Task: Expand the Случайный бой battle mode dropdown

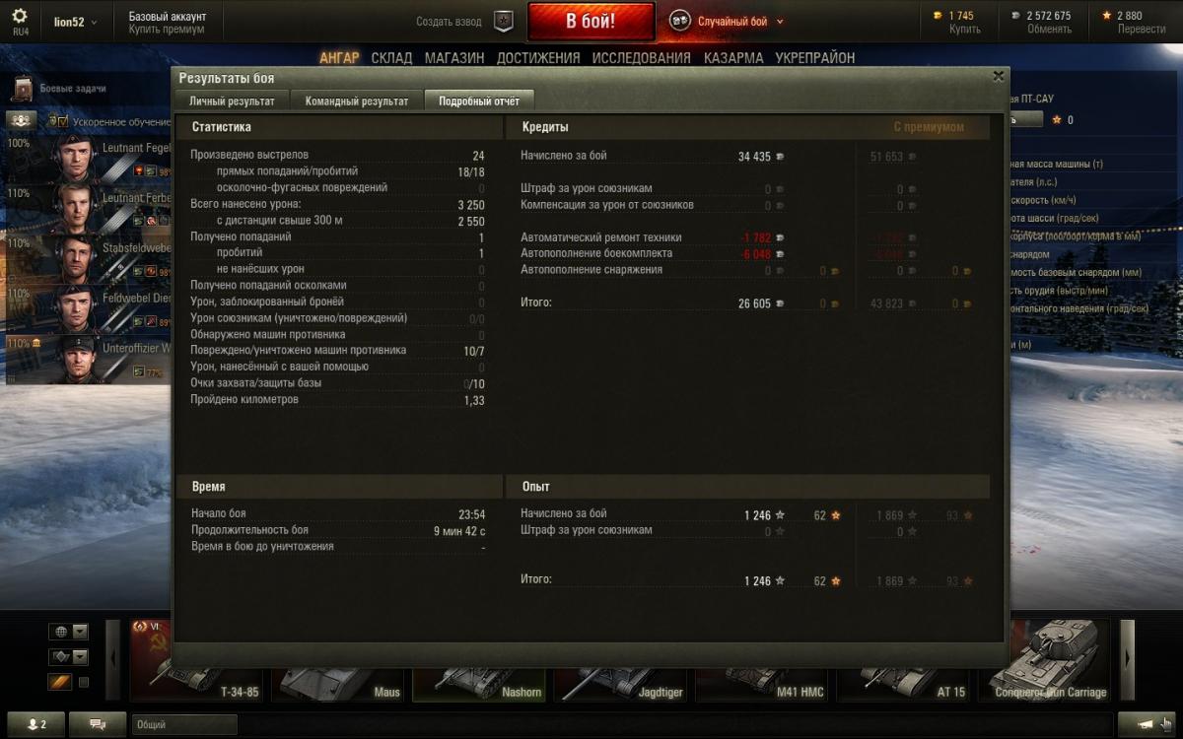Action: 727,21
